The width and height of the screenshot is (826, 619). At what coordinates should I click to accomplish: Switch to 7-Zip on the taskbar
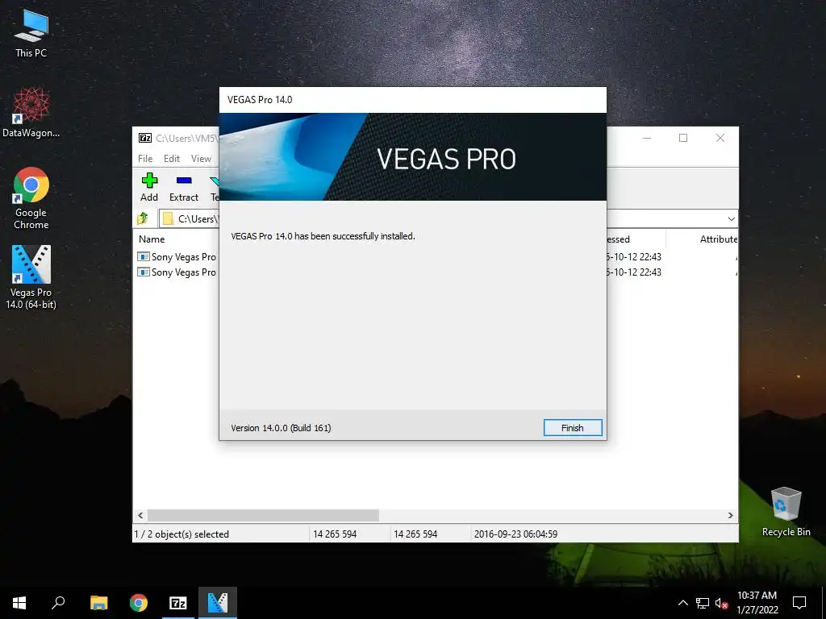[x=178, y=603]
